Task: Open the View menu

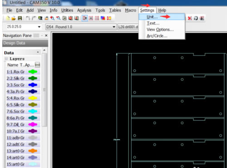Action: pyautogui.click(x=42, y=10)
